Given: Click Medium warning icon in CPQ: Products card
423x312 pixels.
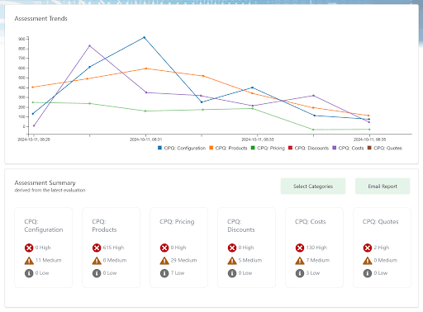Looking at the screenshot, I should 97,260.
